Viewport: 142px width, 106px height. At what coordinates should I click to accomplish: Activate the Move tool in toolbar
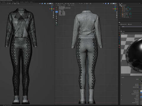[x=57, y=12]
